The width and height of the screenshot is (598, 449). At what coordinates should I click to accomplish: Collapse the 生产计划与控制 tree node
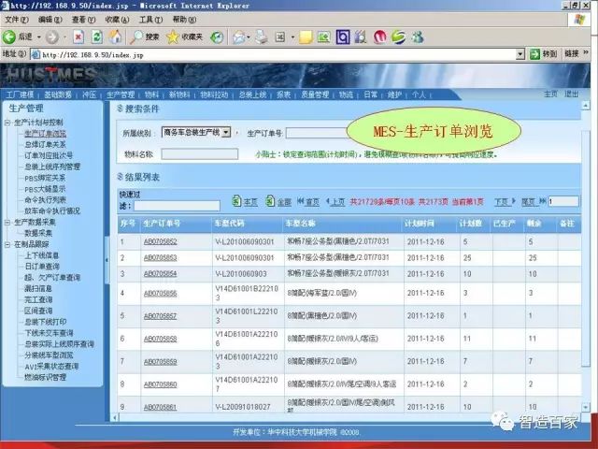(7, 123)
